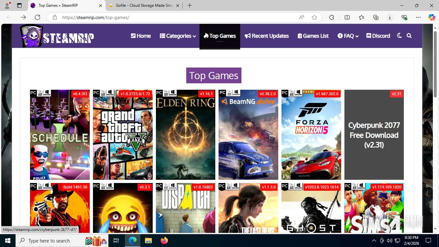Open the taskbar volume icon
The height and width of the screenshot is (247, 439).
click(x=390, y=241)
